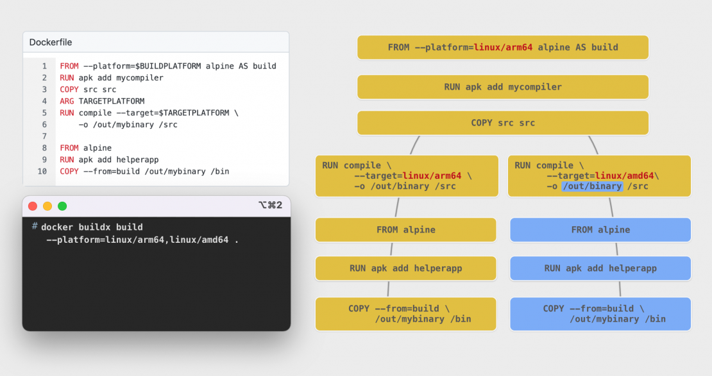Click the RUN compile linux/amd64 target node

pos(598,176)
